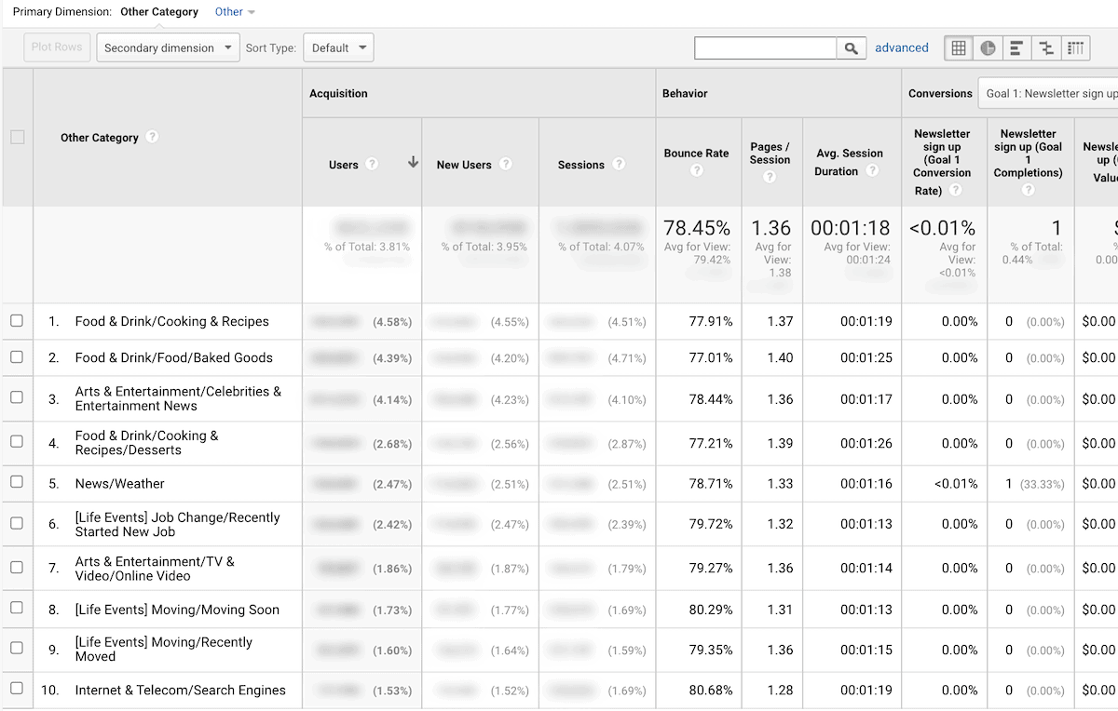Select Other Category primary dimension
Screen dimensions: 1118x711
pyautogui.click(x=159, y=12)
